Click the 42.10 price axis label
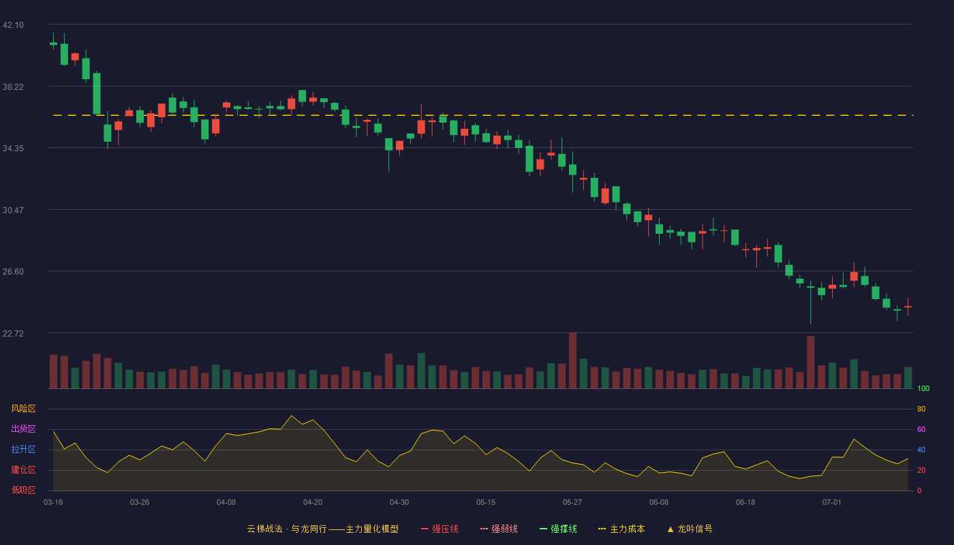The width and height of the screenshot is (954, 545). click(x=13, y=25)
